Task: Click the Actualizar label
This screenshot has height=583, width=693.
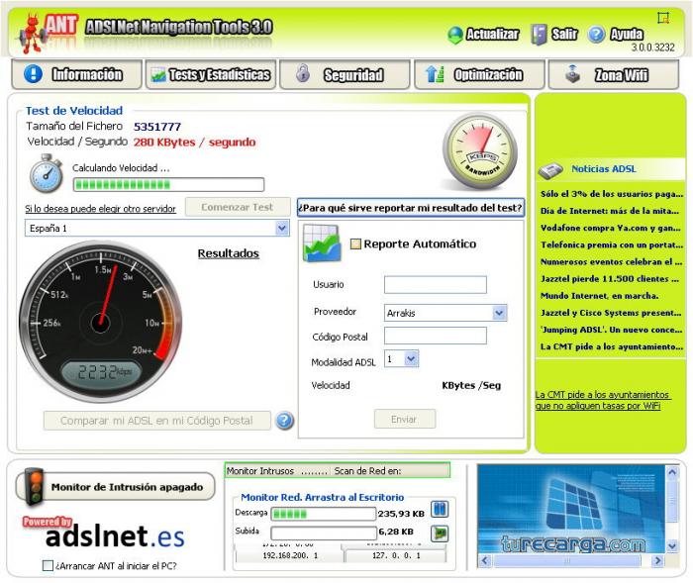Action: [x=492, y=35]
